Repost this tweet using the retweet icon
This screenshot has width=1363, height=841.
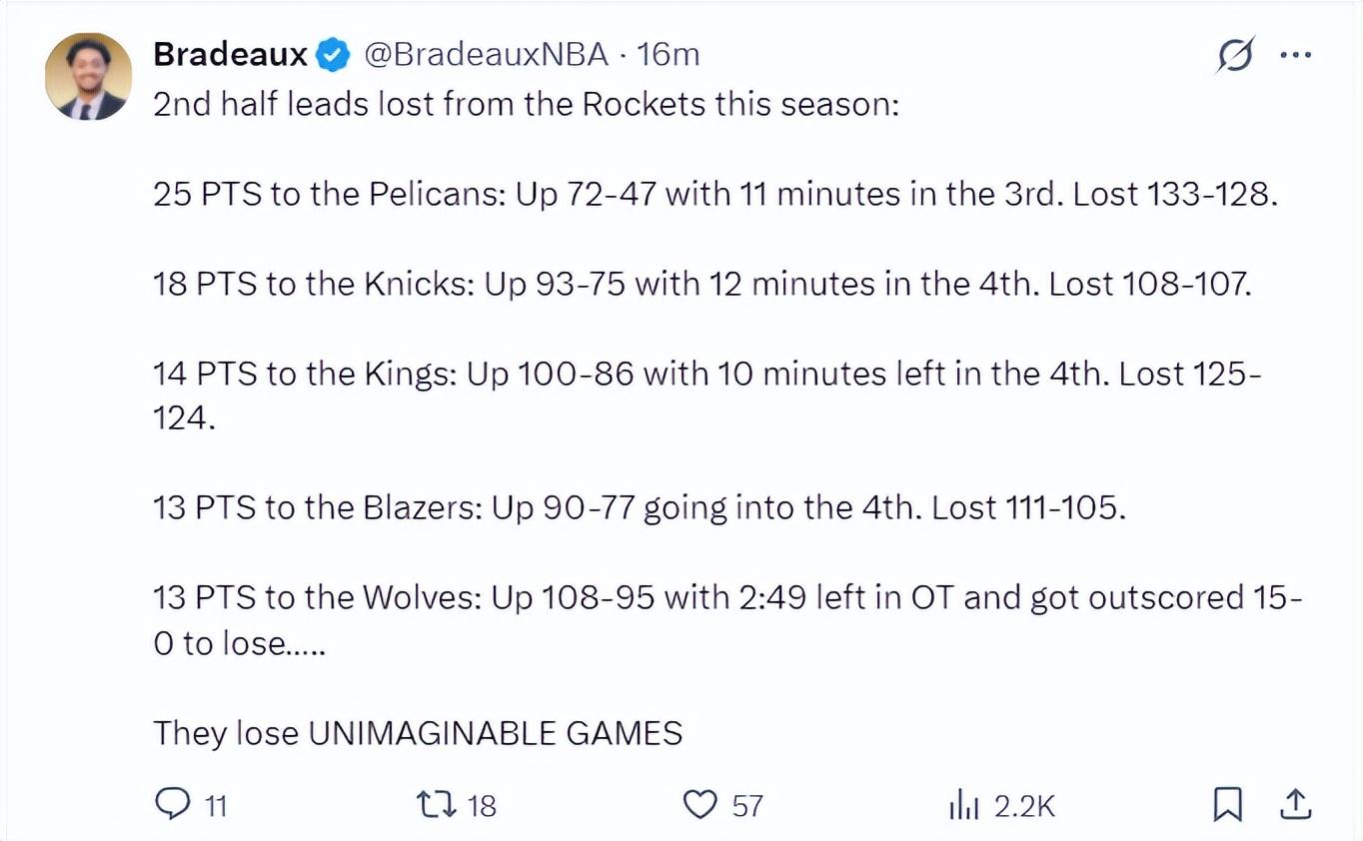pos(435,804)
